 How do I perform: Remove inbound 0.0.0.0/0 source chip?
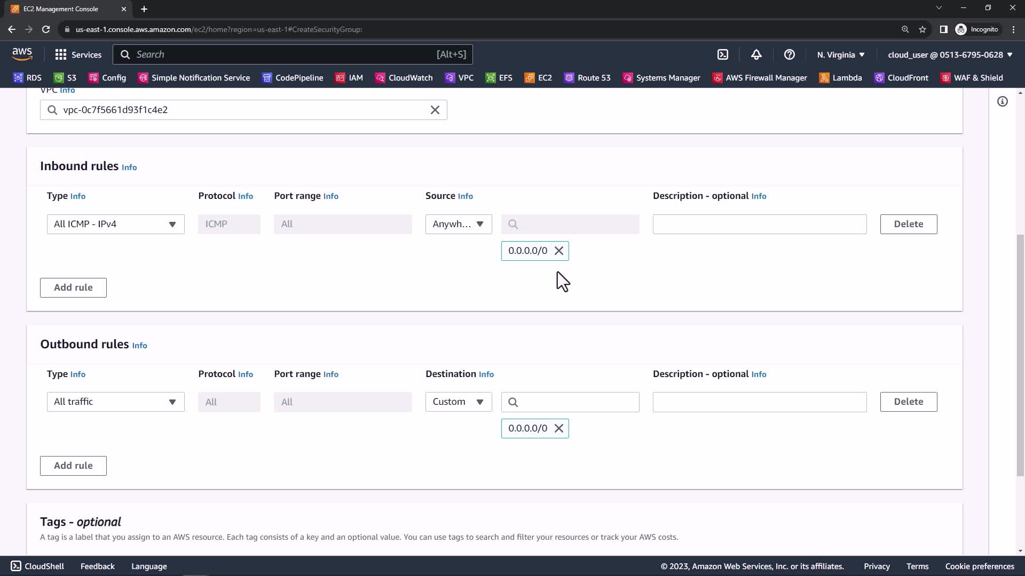point(559,251)
